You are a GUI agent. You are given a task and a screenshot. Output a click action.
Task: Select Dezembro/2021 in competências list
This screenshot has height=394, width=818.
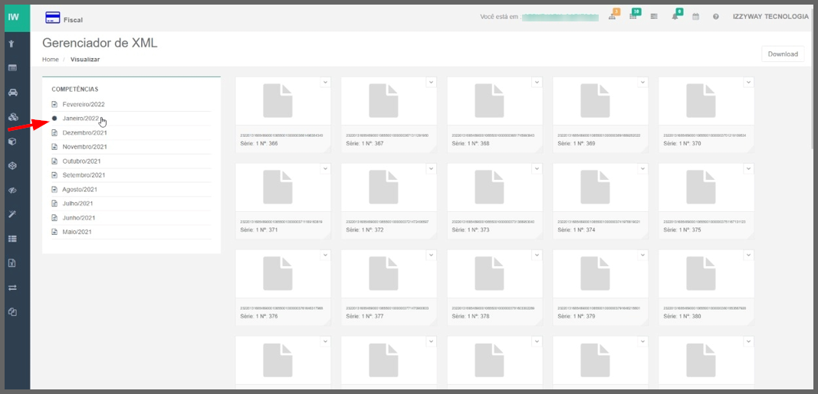point(84,132)
